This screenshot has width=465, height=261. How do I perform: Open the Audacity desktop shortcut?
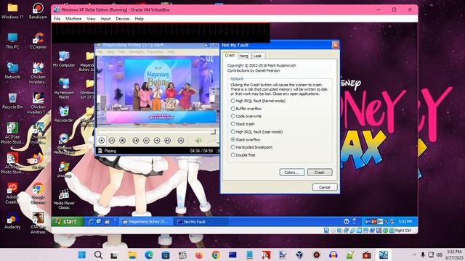tap(12, 221)
